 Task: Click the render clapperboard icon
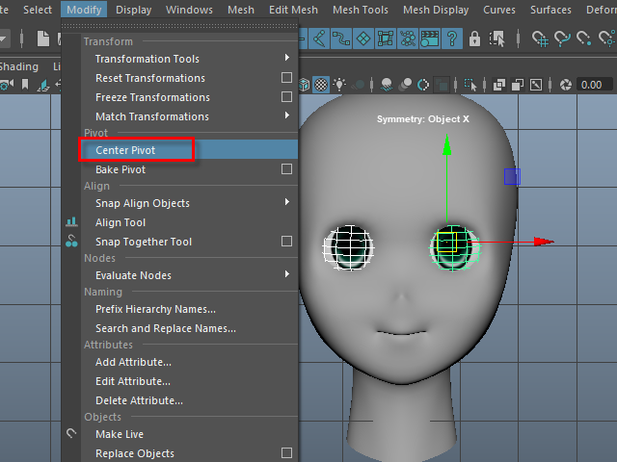(x=429, y=38)
